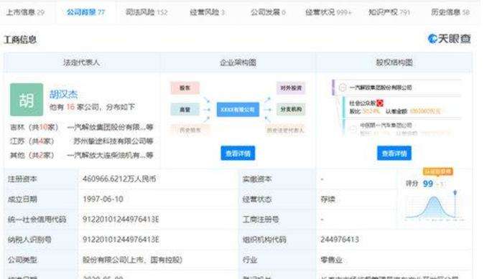
Task: Click establishment date 1997-06-10
Action: pos(103,199)
